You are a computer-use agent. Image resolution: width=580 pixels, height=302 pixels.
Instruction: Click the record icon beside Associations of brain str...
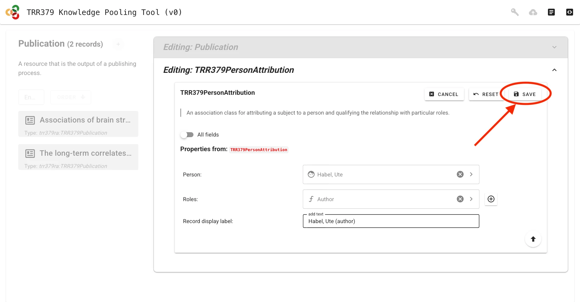(x=30, y=120)
